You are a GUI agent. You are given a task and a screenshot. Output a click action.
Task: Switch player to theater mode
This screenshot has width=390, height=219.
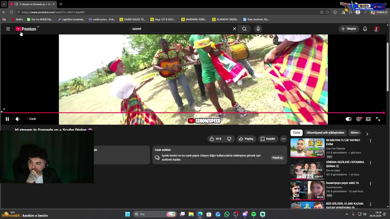coord(368,119)
